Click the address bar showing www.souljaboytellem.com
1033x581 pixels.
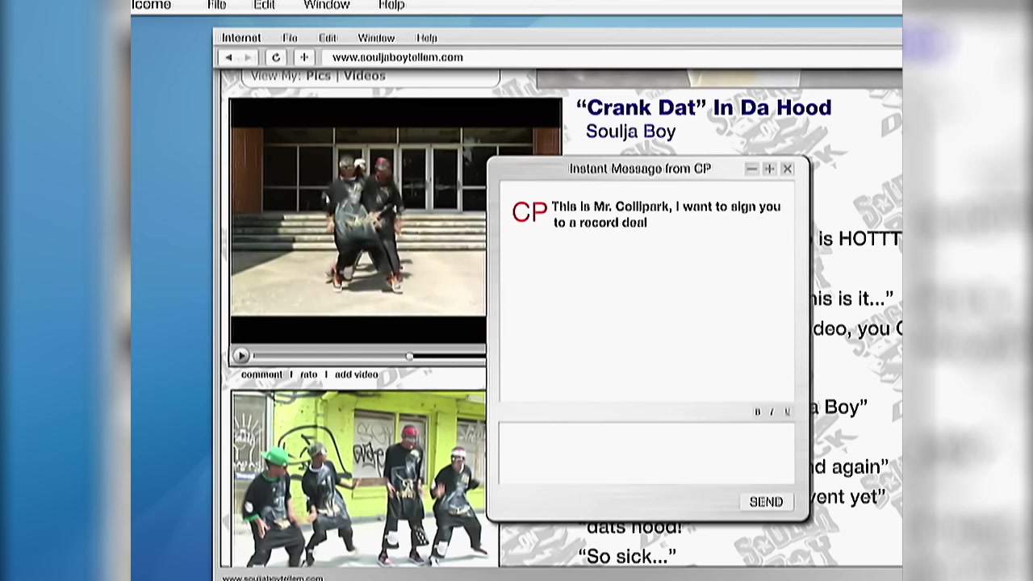pyautogui.click(x=397, y=57)
